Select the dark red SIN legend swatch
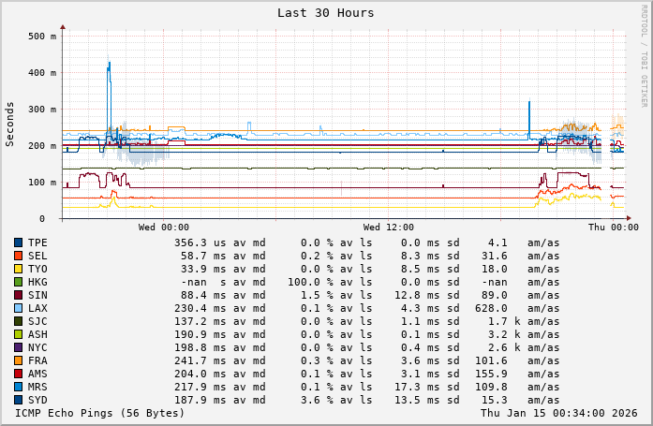 18,295
